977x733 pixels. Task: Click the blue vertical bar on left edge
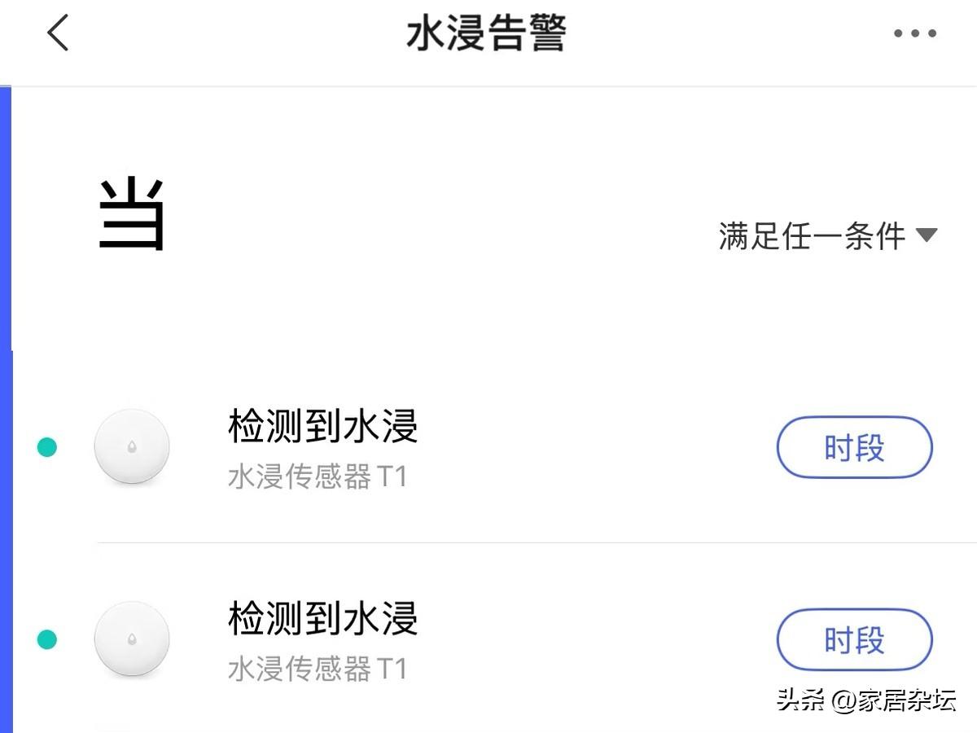point(6,407)
